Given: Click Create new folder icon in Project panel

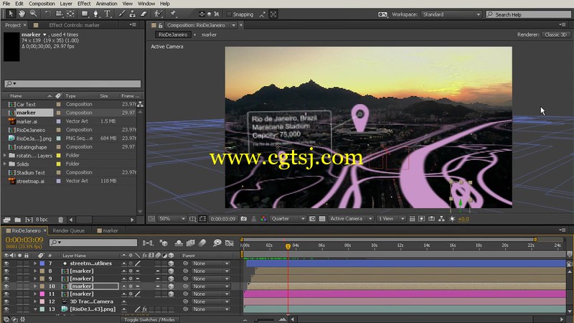Looking at the screenshot, I should tap(17, 220).
